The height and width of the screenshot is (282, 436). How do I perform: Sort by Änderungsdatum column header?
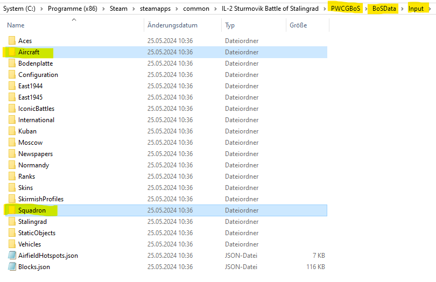point(172,25)
